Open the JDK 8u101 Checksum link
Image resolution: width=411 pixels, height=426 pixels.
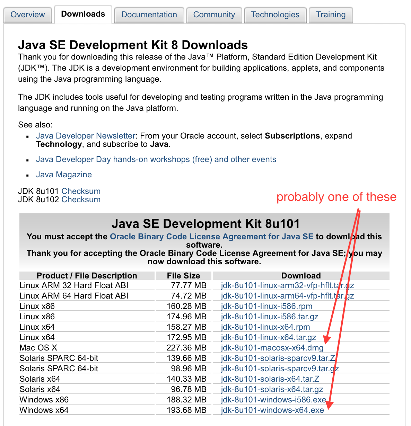pyautogui.click(x=81, y=191)
